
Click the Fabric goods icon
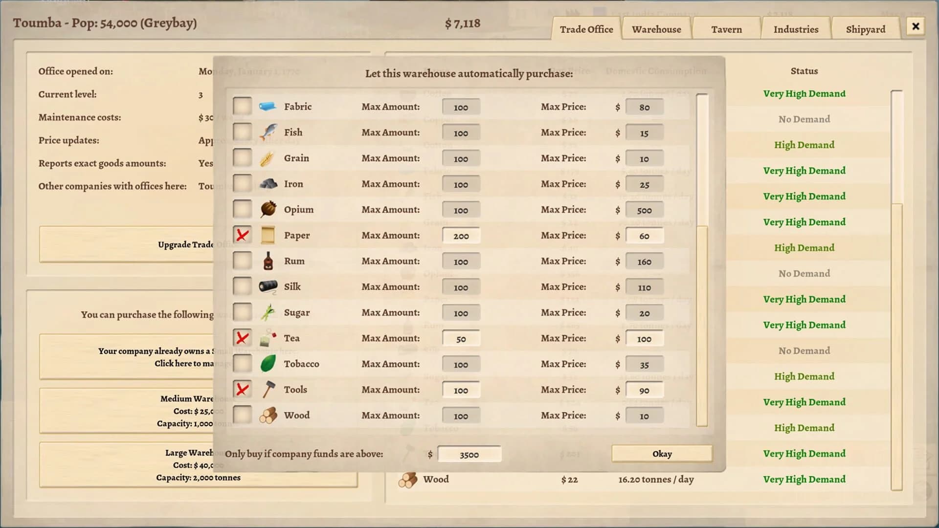(x=268, y=106)
